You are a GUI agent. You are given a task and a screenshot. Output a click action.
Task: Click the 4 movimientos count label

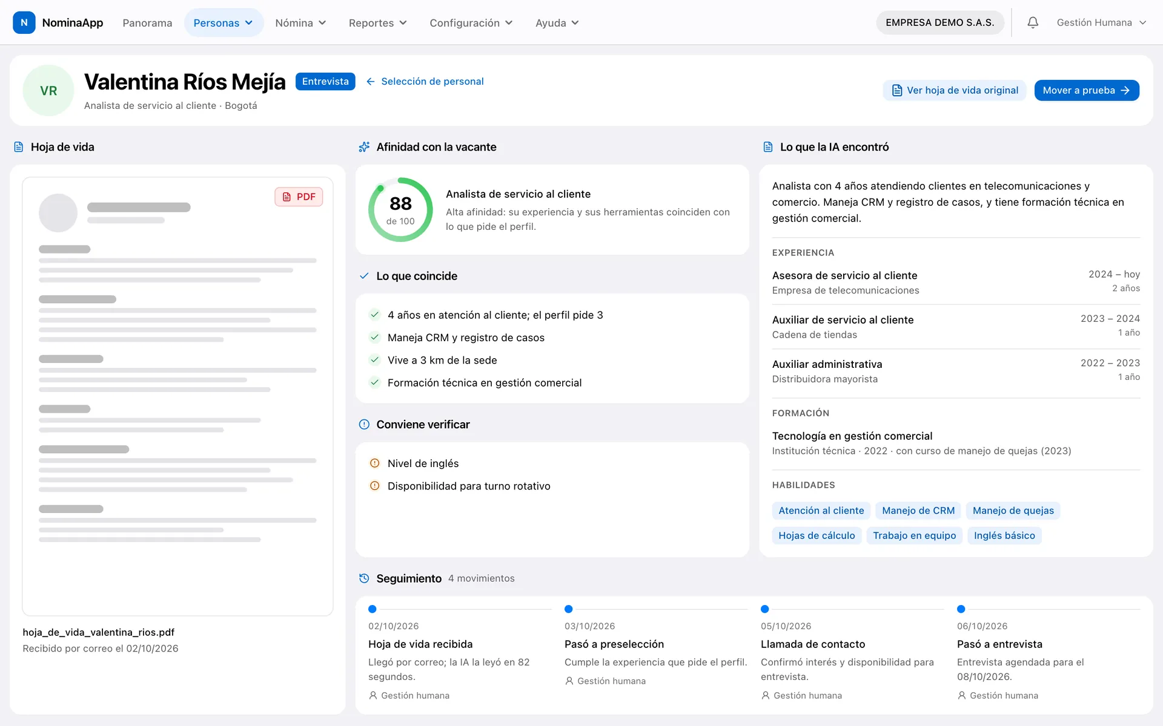coord(482,578)
